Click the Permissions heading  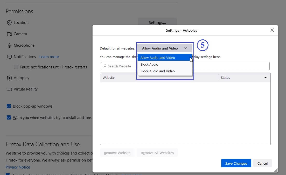point(19,11)
